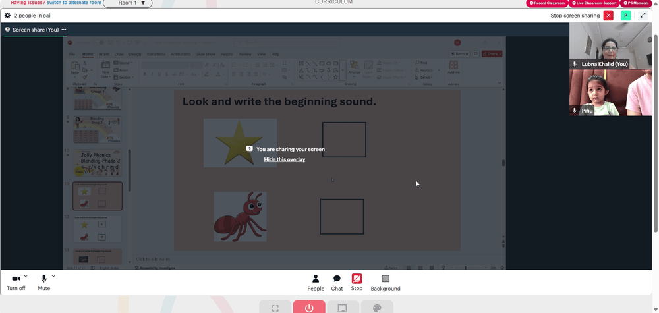Click Hide this overlay link
Screen dimensions: 659x313
click(x=285, y=159)
